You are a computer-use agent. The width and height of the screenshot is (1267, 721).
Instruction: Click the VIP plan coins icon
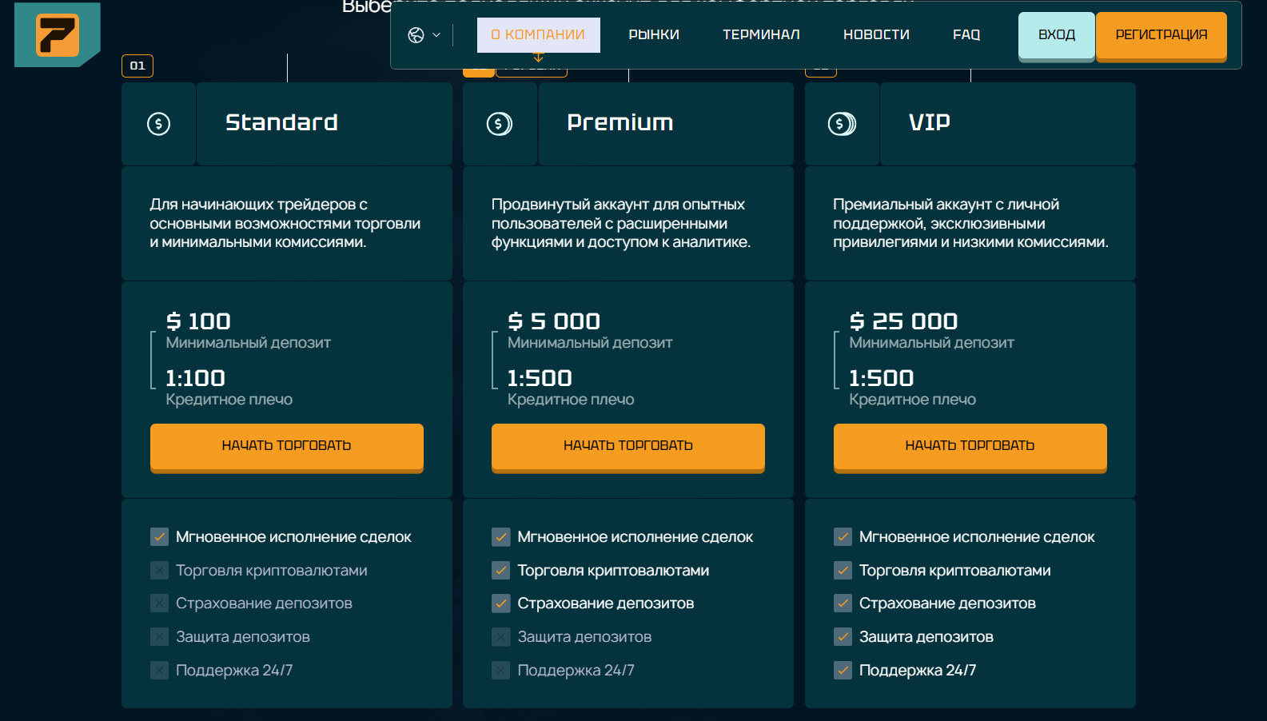[x=842, y=124]
